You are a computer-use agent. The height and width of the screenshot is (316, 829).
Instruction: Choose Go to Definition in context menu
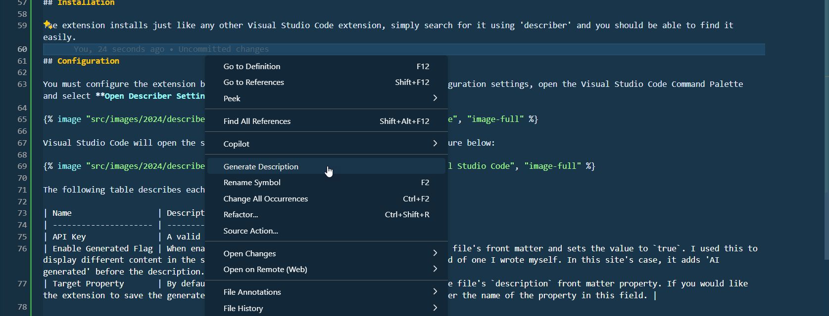[x=326, y=66]
